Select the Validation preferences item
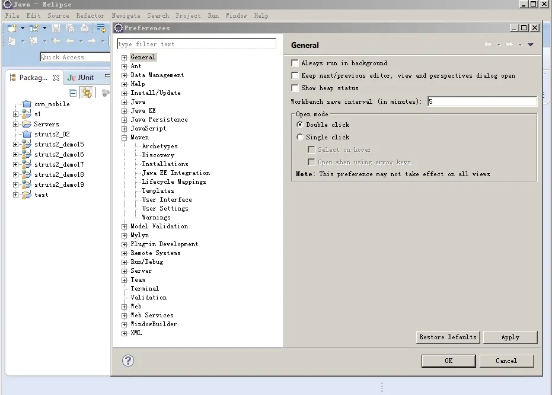Viewport: 552px width, 395px height. 149,298
